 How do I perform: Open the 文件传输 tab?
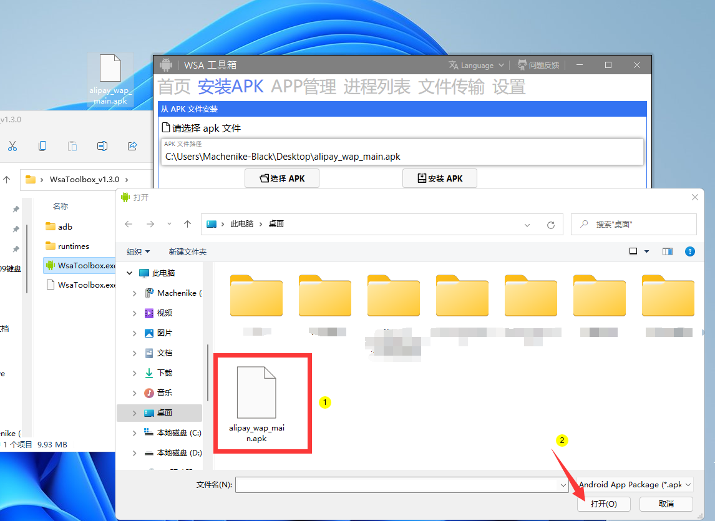(x=451, y=87)
